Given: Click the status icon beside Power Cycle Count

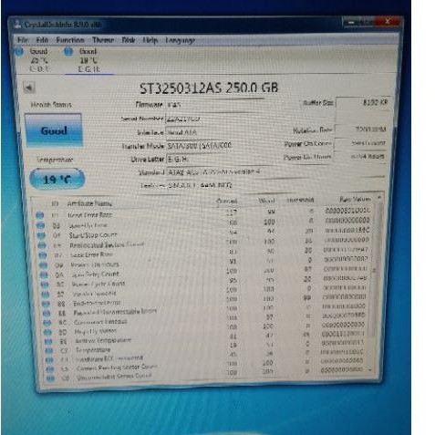Looking at the screenshot, I should coord(45,285).
